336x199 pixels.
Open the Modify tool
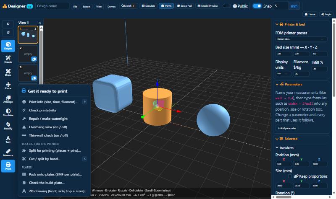tap(8, 126)
